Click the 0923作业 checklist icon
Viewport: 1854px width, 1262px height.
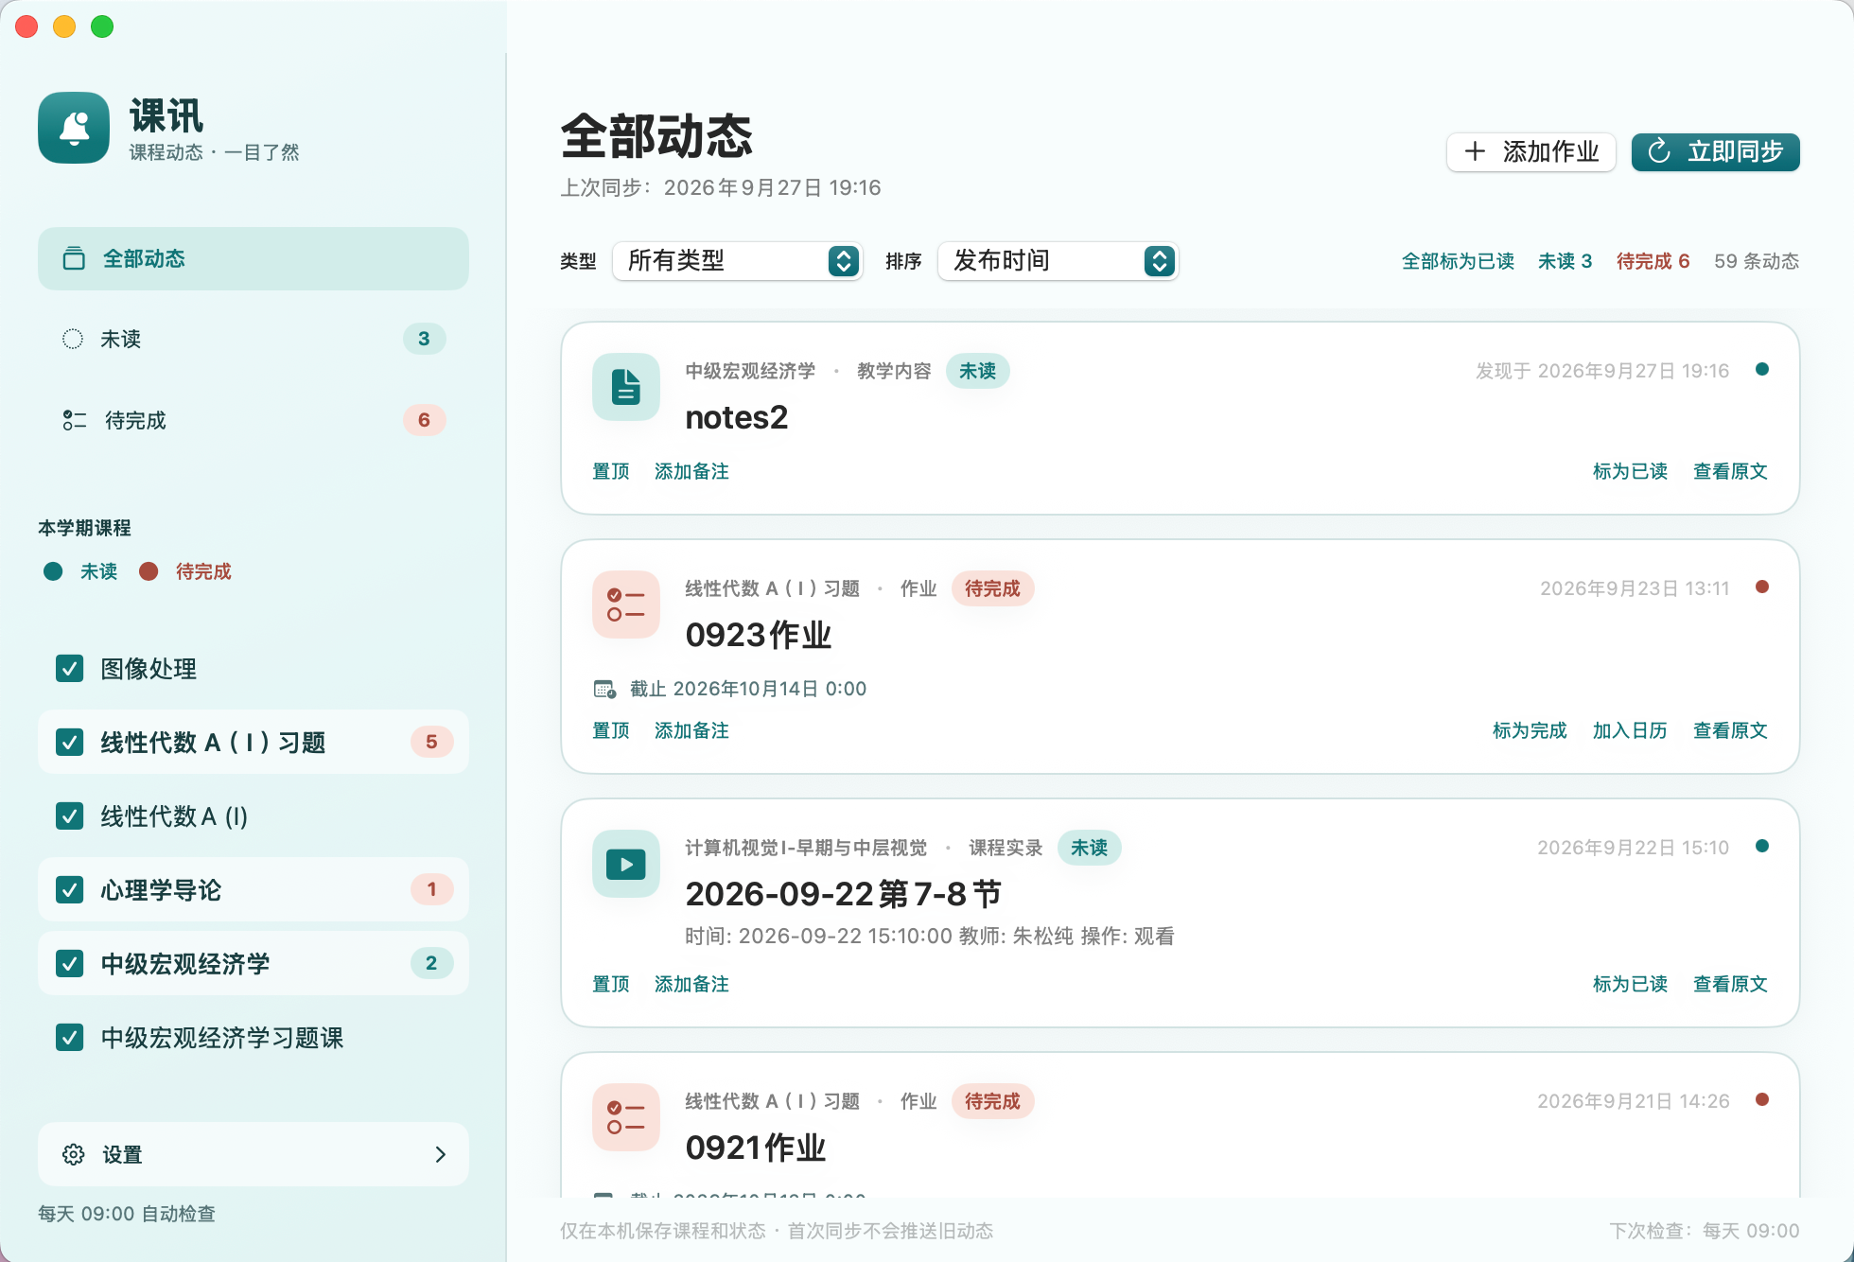click(x=626, y=605)
